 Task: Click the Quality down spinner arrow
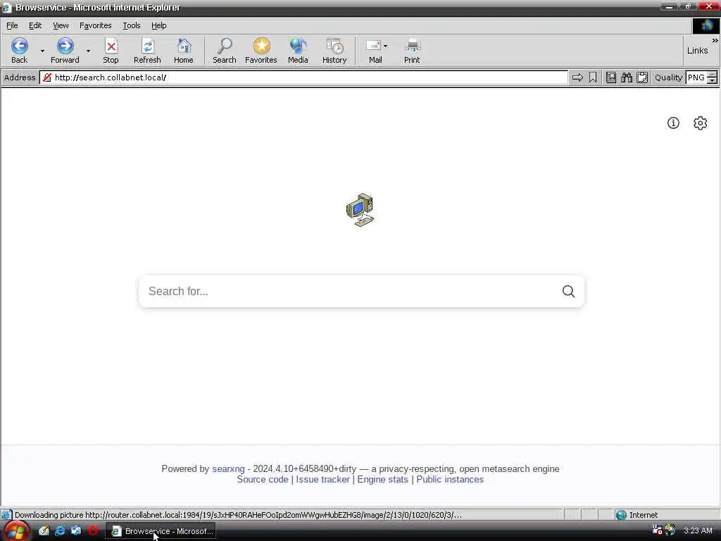point(712,80)
